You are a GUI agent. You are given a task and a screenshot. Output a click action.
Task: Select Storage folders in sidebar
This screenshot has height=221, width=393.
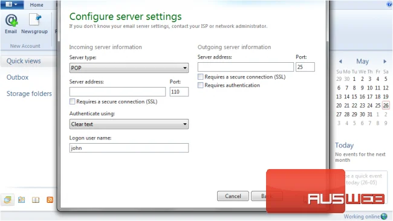pos(29,94)
